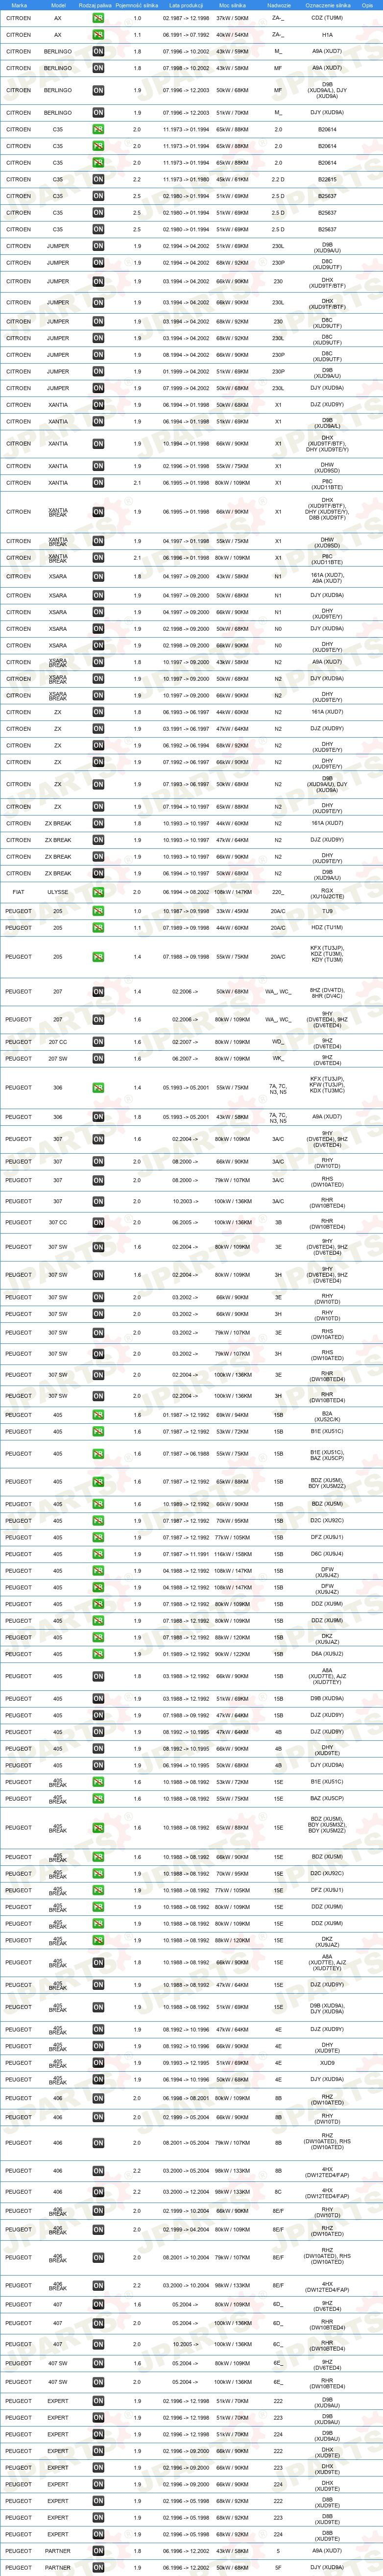Screen dimensions: 383x2576
Task: Click the ULYSSE model cell
Action: click(58, 892)
